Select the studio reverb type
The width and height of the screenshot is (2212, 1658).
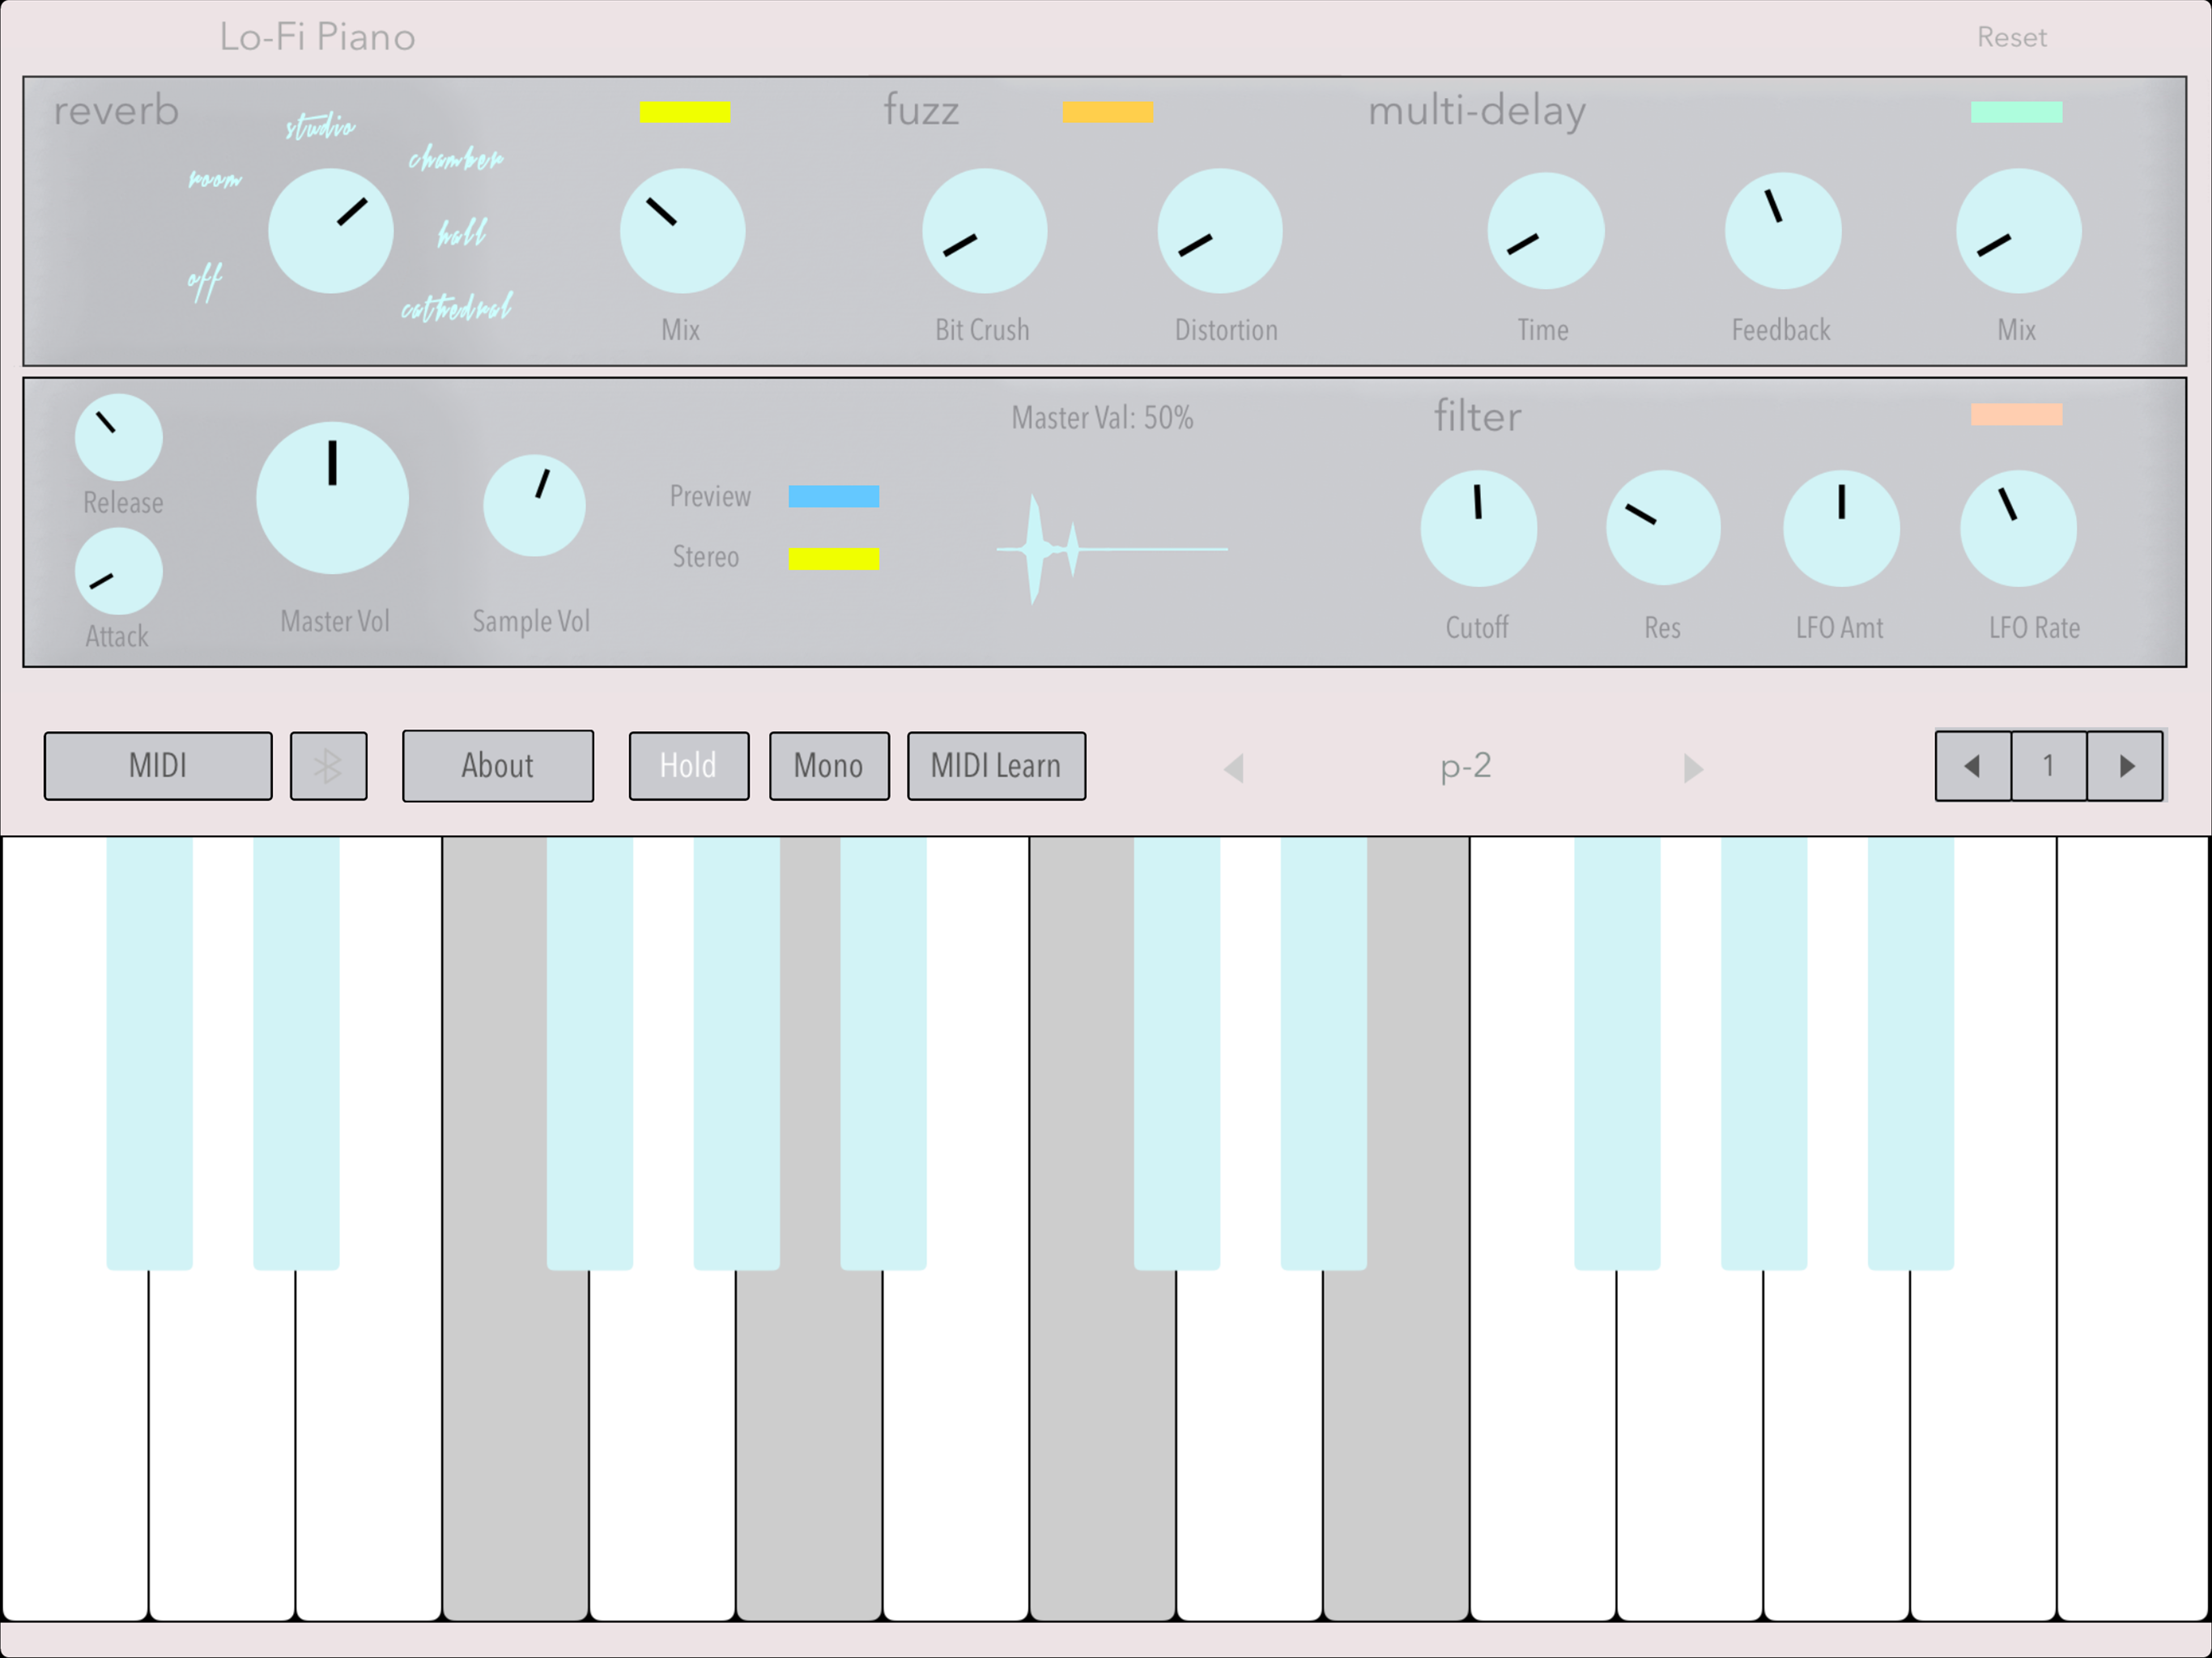320,126
